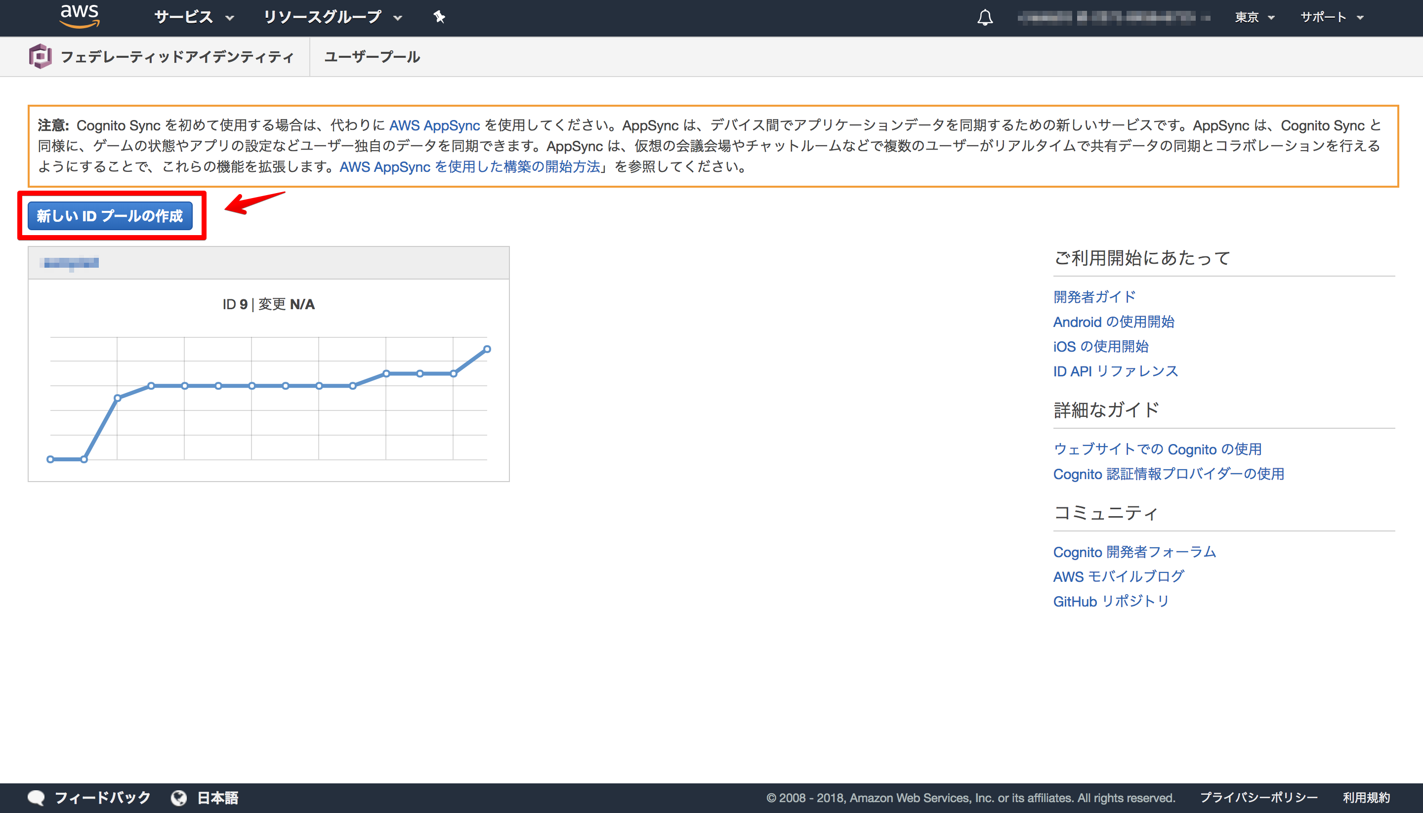Click フィードバック in the footer
The width and height of the screenshot is (1423, 813).
pyautogui.click(x=102, y=797)
